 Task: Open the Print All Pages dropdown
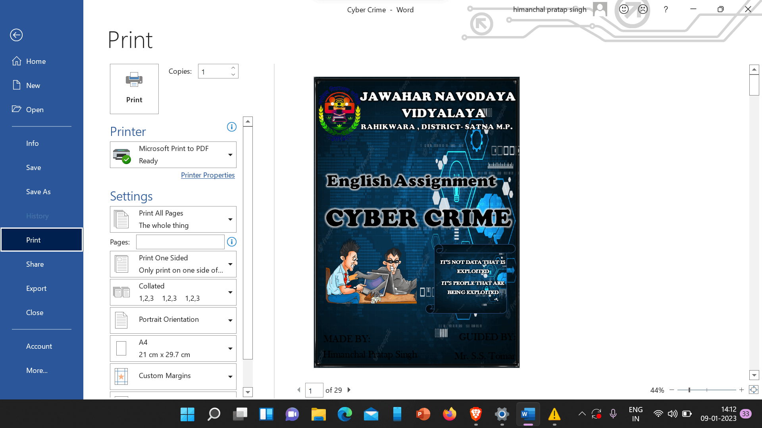click(230, 219)
